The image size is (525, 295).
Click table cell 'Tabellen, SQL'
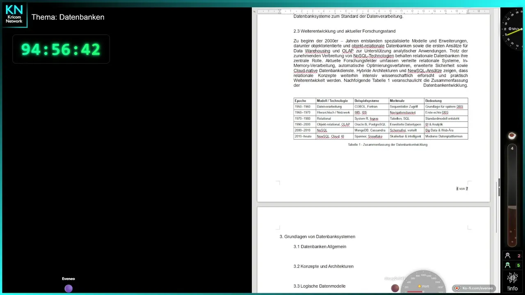(406, 118)
